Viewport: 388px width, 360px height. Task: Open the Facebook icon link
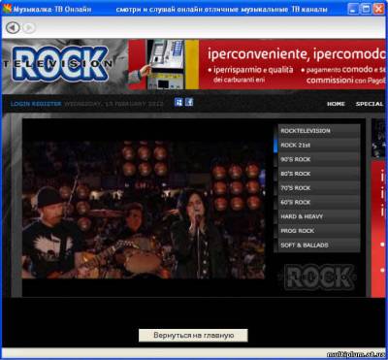pyautogui.click(x=189, y=103)
